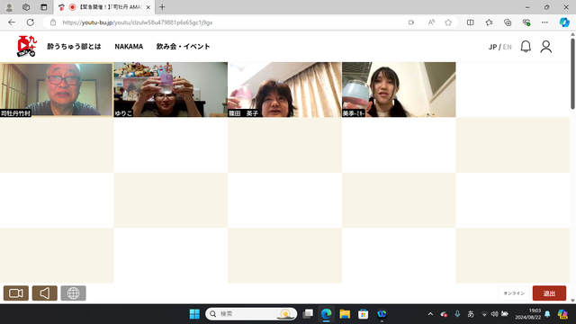The height and width of the screenshot is (324, 576).
Task: Click the site logo in the header
Action: (27, 46)
